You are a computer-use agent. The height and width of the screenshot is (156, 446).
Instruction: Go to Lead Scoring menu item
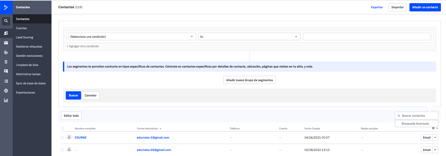tap(24, 37)
